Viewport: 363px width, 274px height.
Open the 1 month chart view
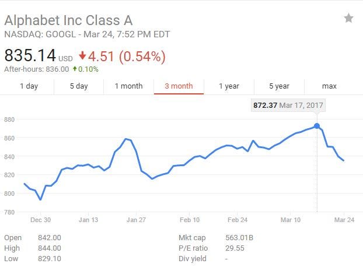tap(128, 86)
